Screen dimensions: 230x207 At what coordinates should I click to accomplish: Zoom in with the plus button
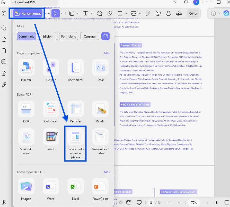click(216, 202)
